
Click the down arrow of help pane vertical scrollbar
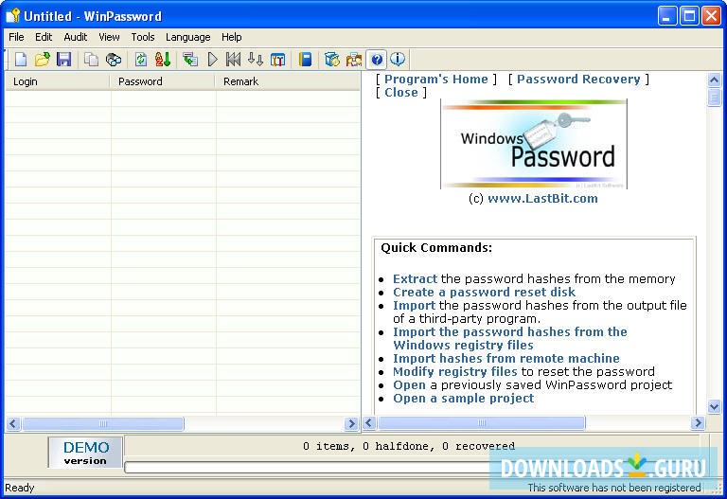pos(714,407)
